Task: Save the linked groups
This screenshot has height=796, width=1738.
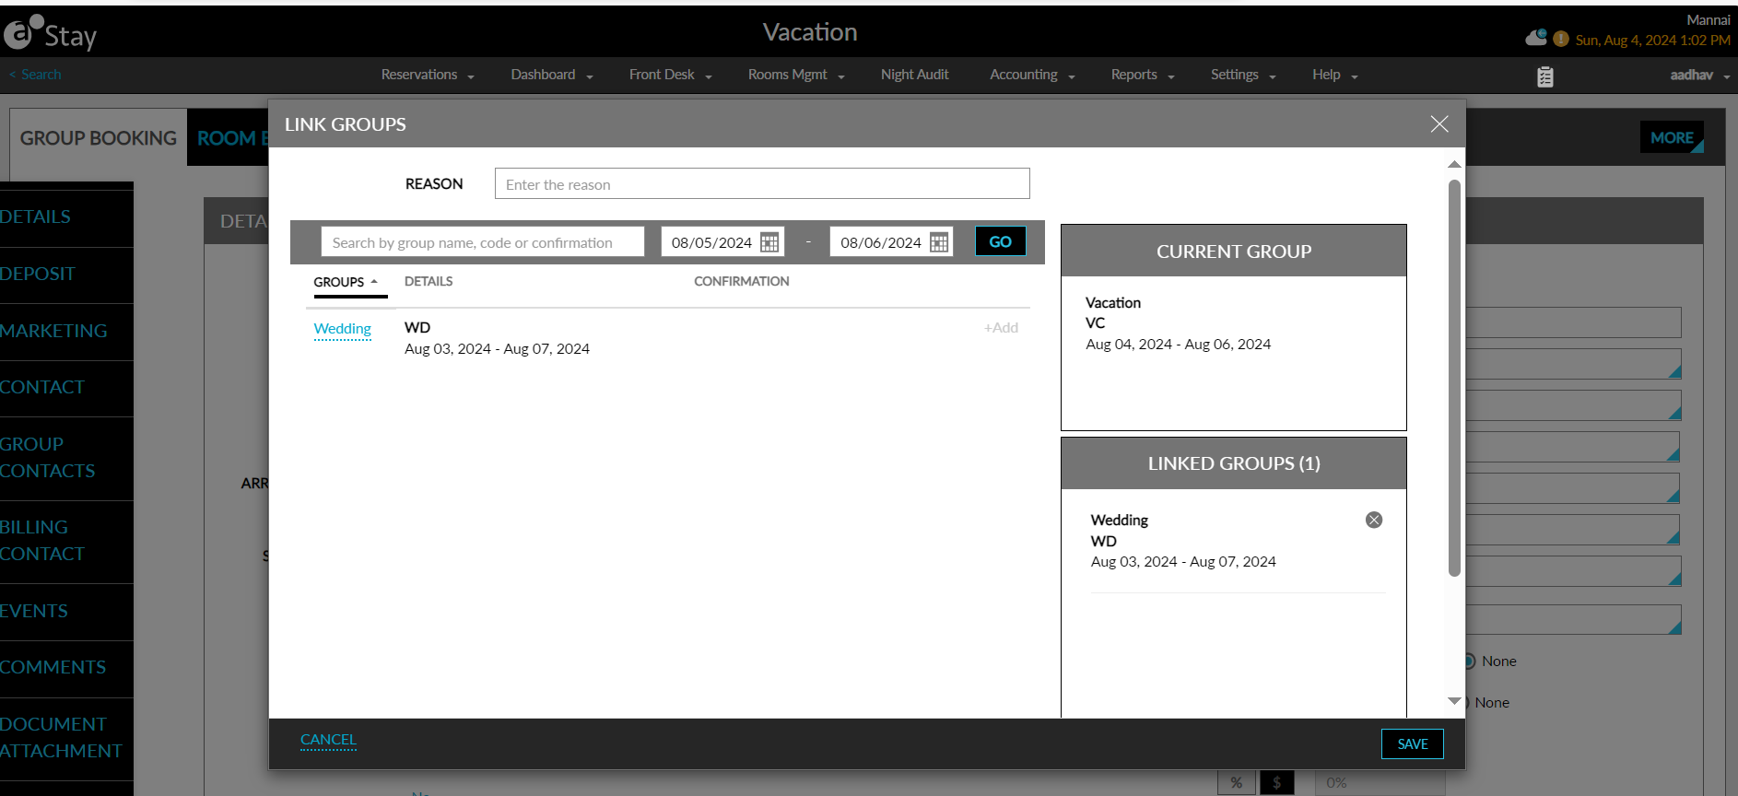Action: [1412, 744]
